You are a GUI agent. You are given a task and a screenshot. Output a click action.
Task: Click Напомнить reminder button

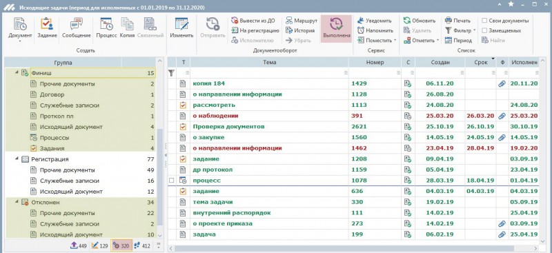[375, 30]
